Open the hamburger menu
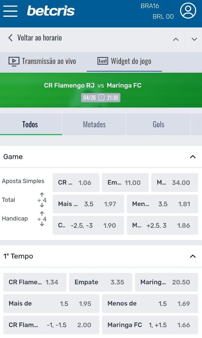 pyautogui.click(x=10, y=11)
